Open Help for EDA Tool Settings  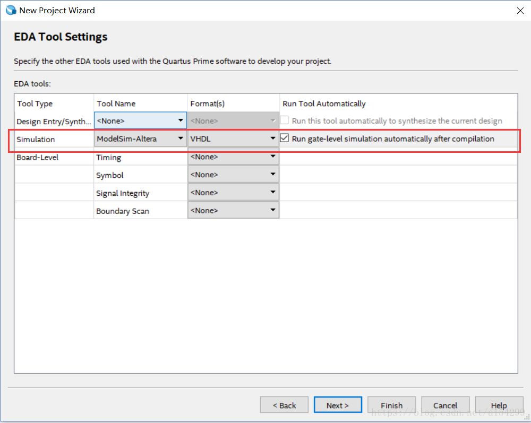point(499,405)
